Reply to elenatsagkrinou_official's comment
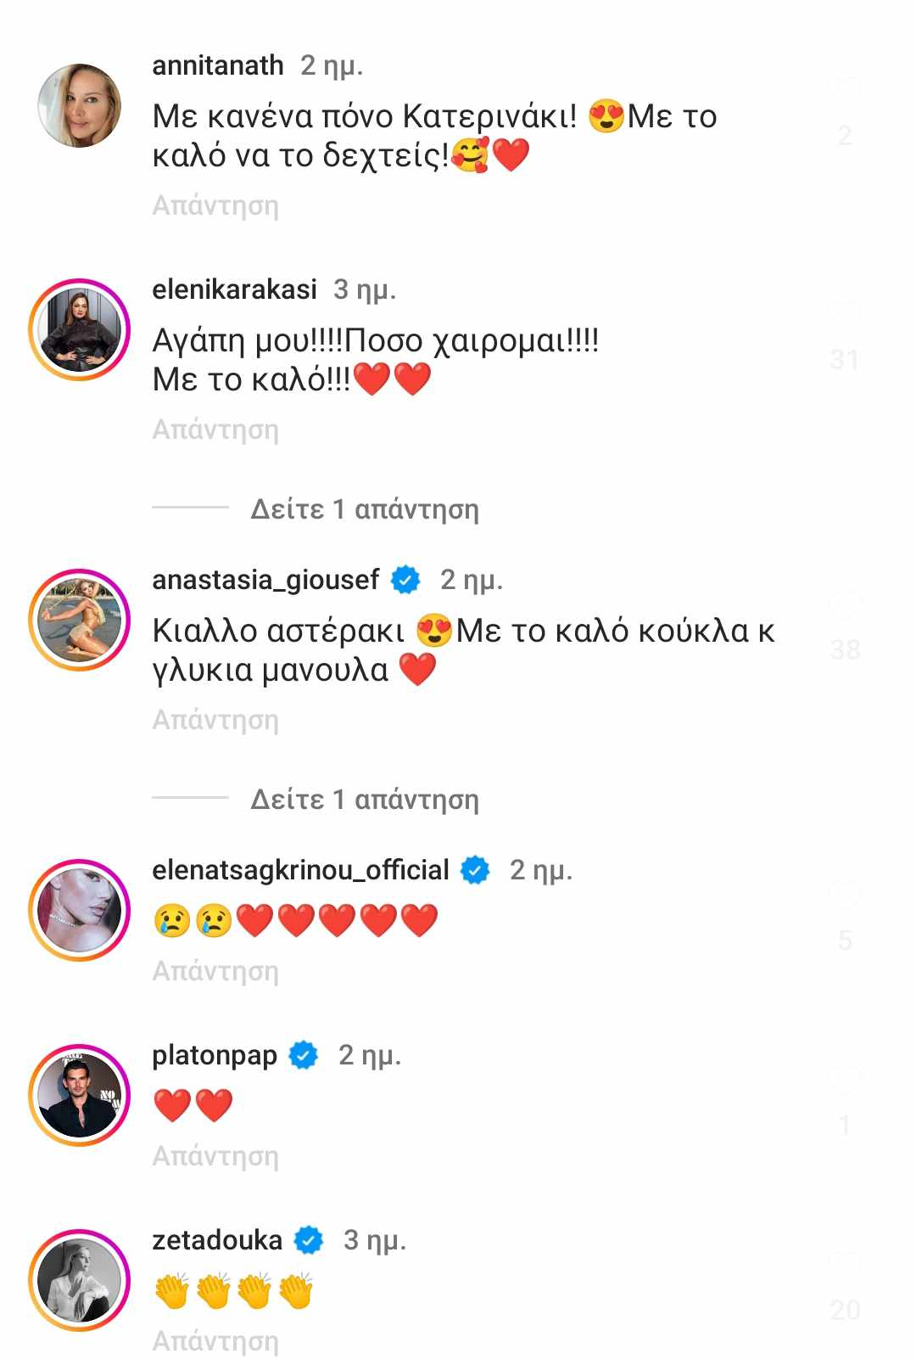 click(215, 971)
